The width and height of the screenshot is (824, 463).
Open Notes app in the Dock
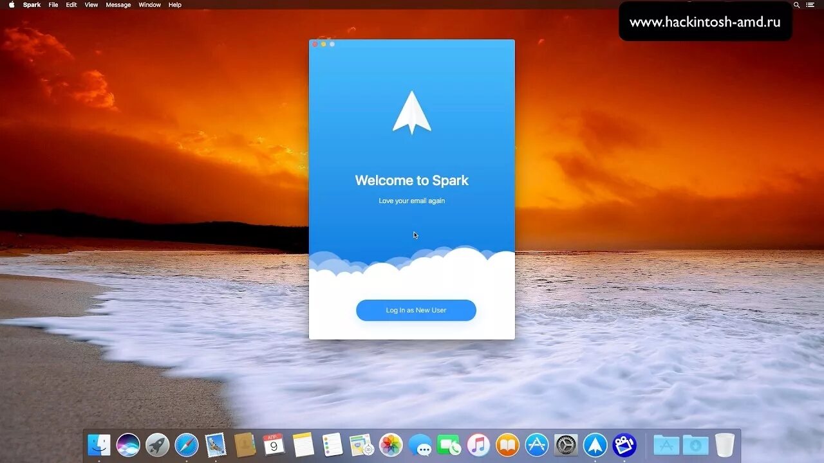point(303,445)
